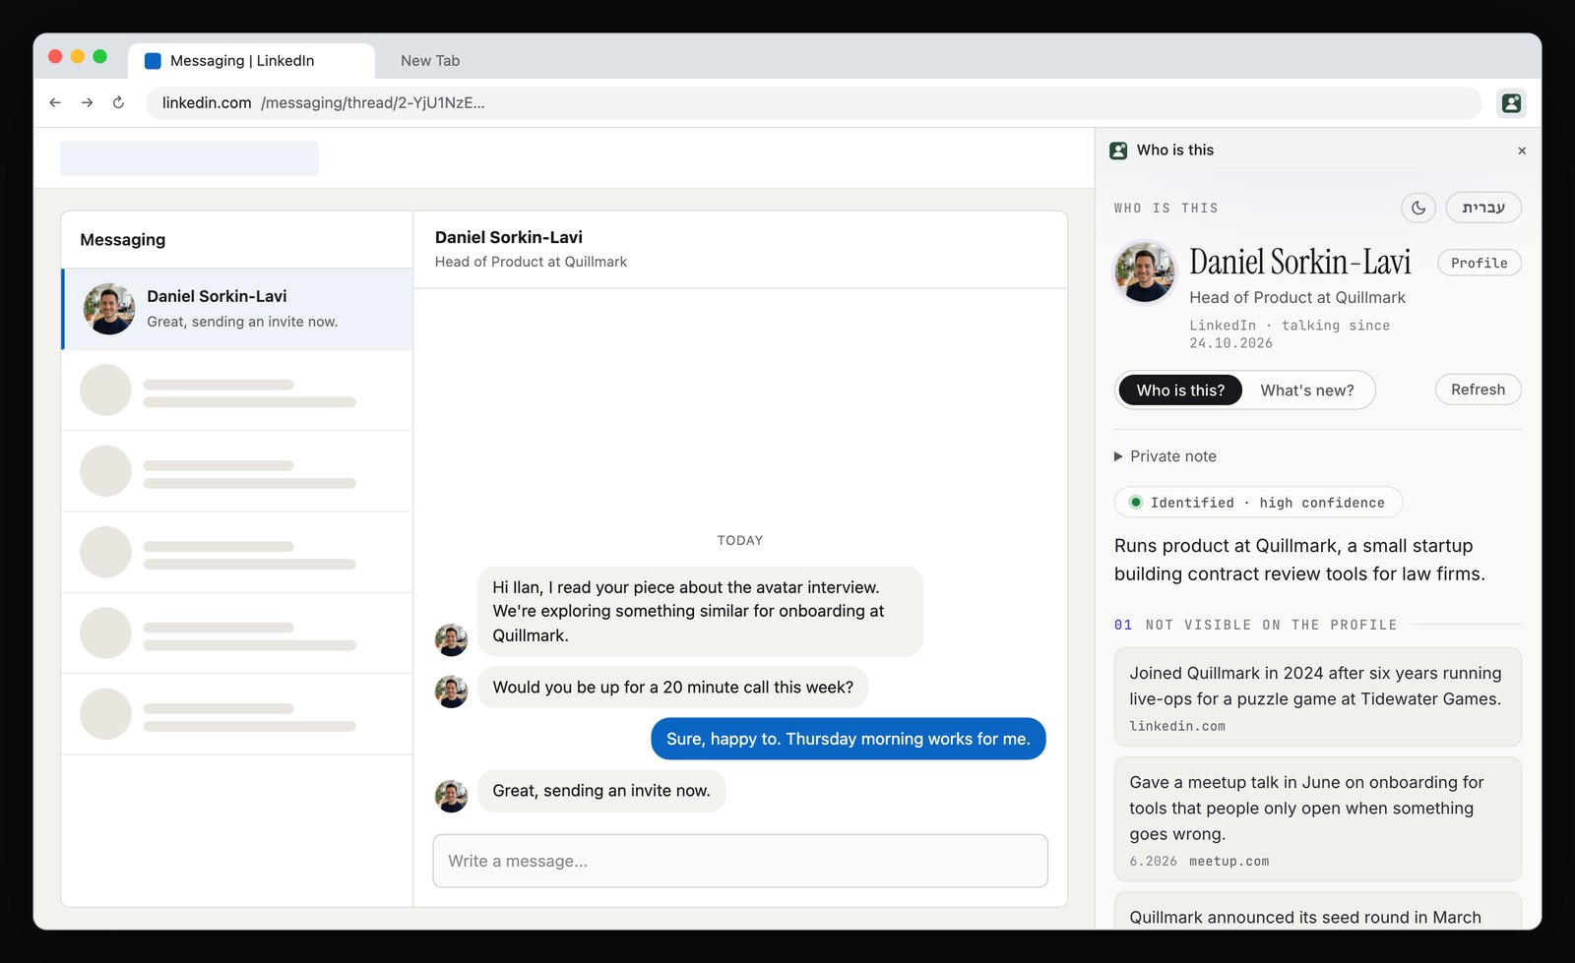Click avatar beside 'Great, sending an invite' message

tap(452, 796)
